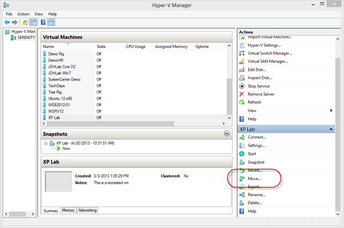Select the DemoVM virtual machine row

tap(135, 60)
